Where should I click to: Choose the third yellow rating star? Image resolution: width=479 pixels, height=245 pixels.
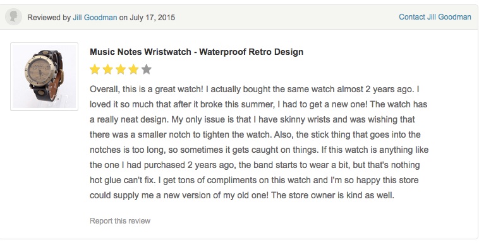[121, 69]
